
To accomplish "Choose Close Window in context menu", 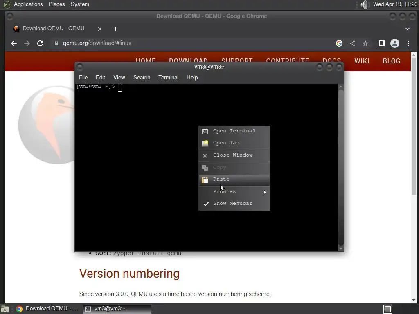I will coord(234,155).
